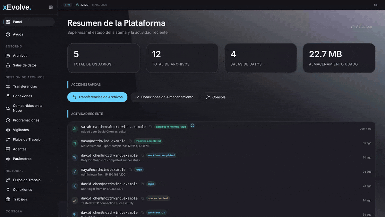
Task: Copy maya email in Admin login row
Action: [x=130, y=170]
